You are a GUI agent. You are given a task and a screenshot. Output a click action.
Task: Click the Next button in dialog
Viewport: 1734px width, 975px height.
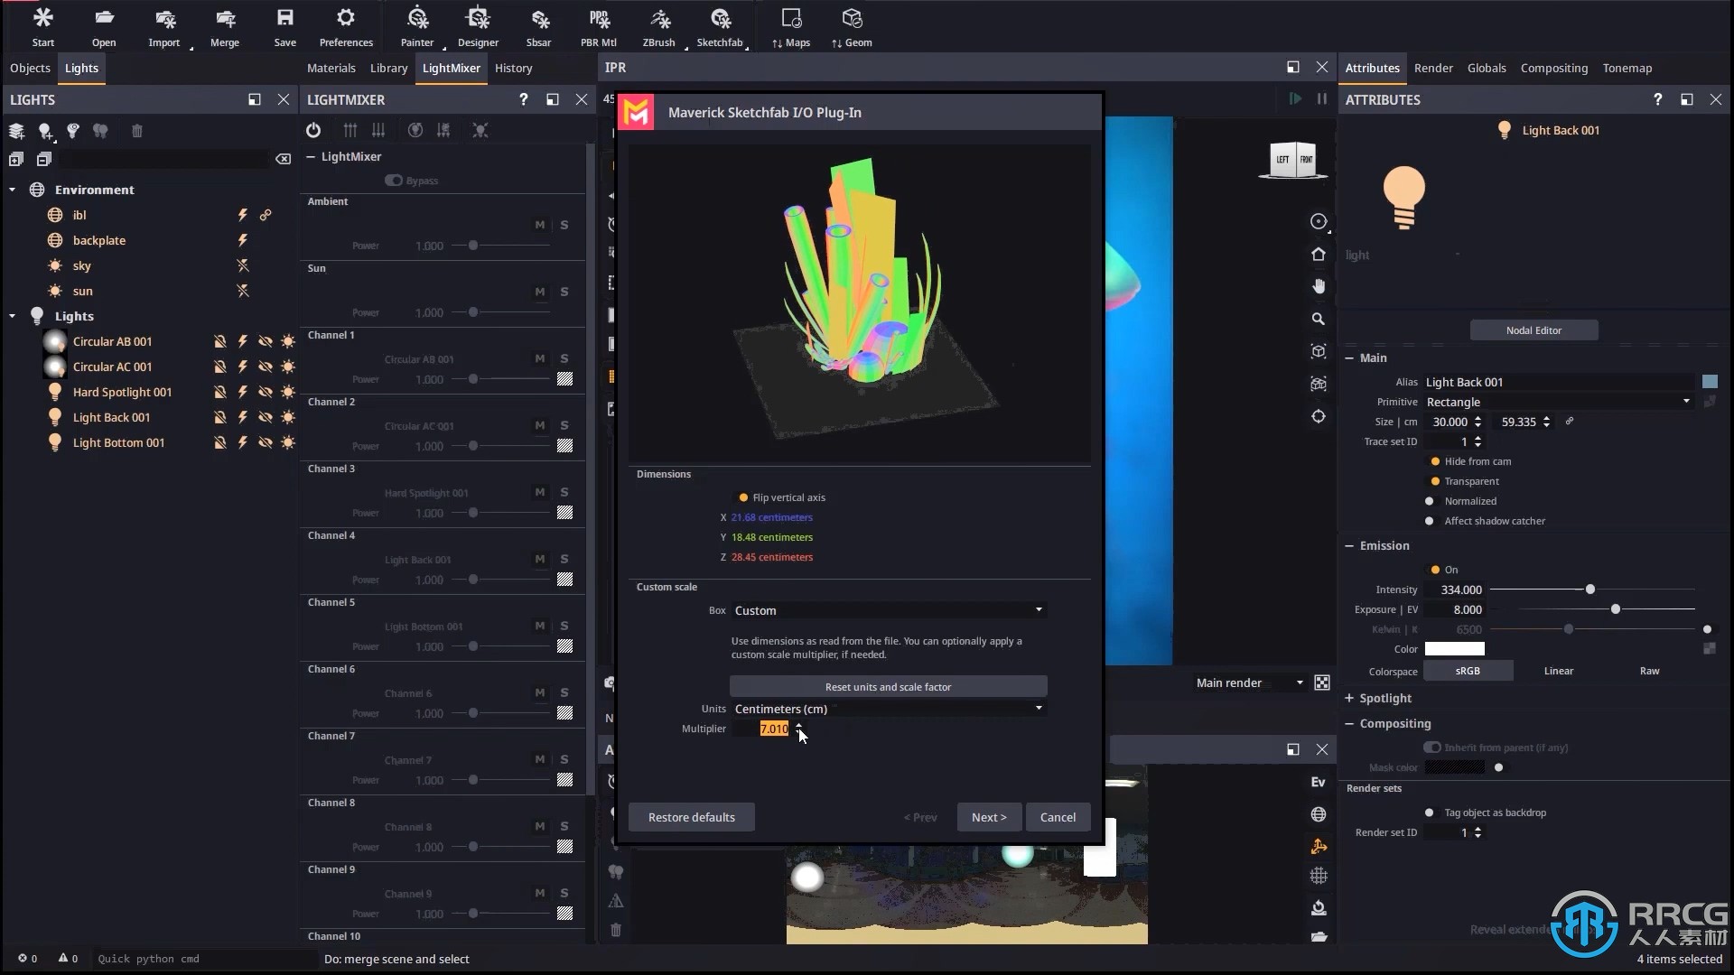click(x=989, y=817)
